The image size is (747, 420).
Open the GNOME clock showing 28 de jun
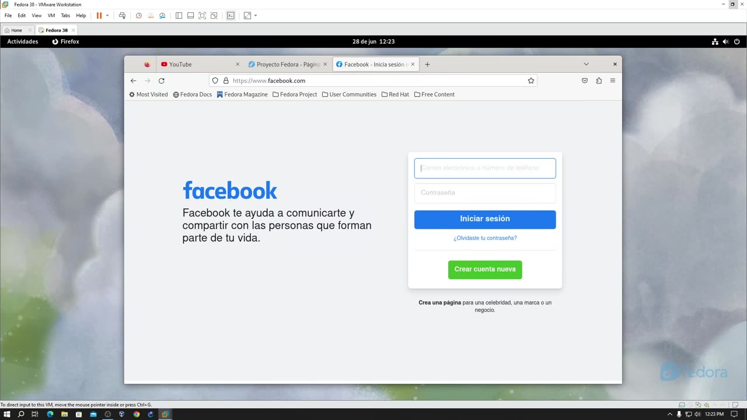(x=373, y=41)
